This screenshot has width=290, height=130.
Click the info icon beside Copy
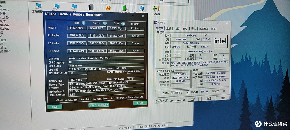[123, 24]
